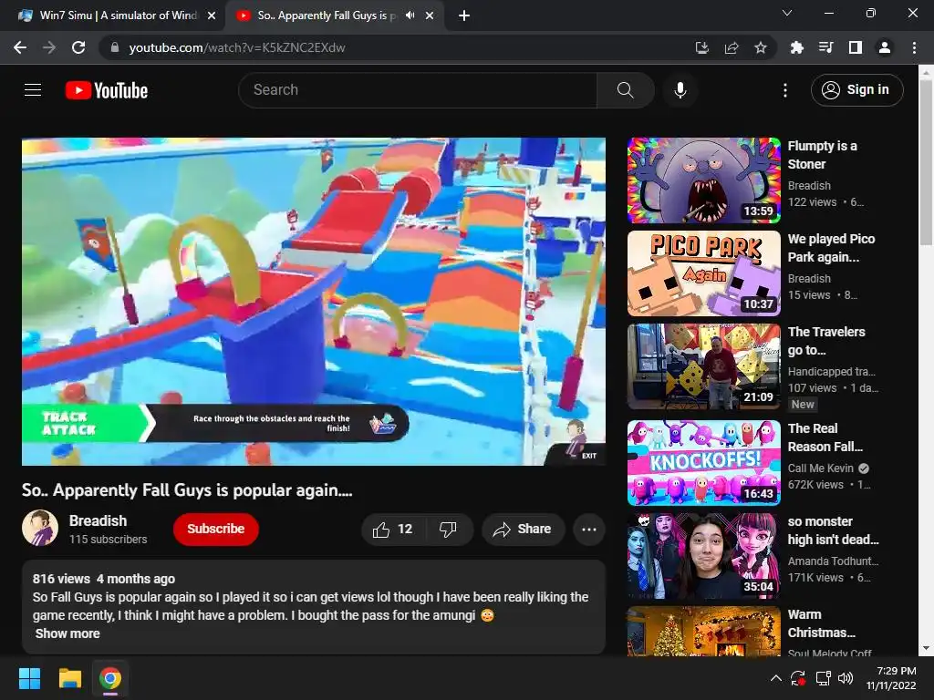
Task: Click share page icon in address bar
Action: [732, 47]
